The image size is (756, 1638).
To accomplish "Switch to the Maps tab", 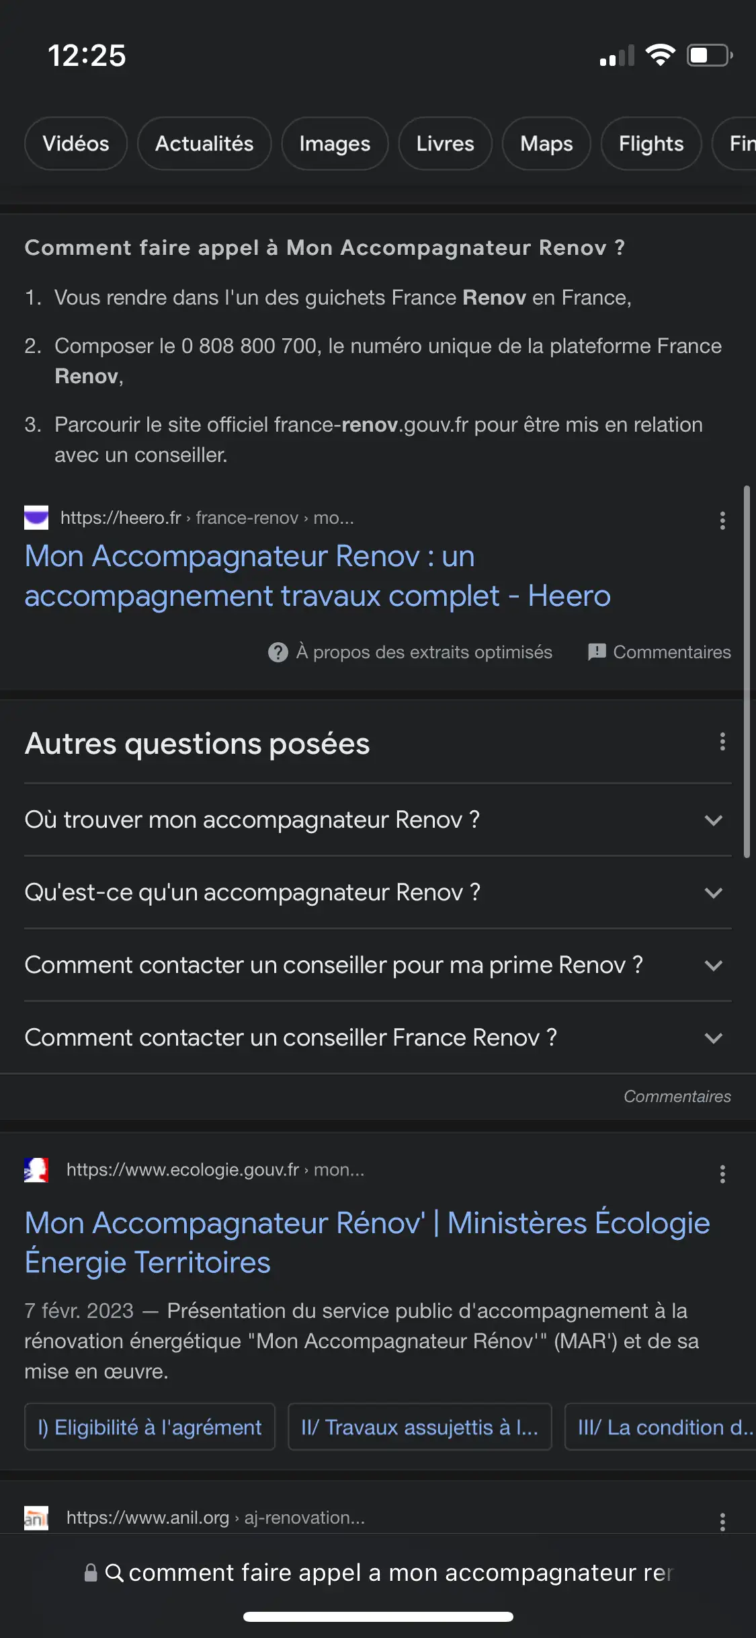I will tap(546, 143).
